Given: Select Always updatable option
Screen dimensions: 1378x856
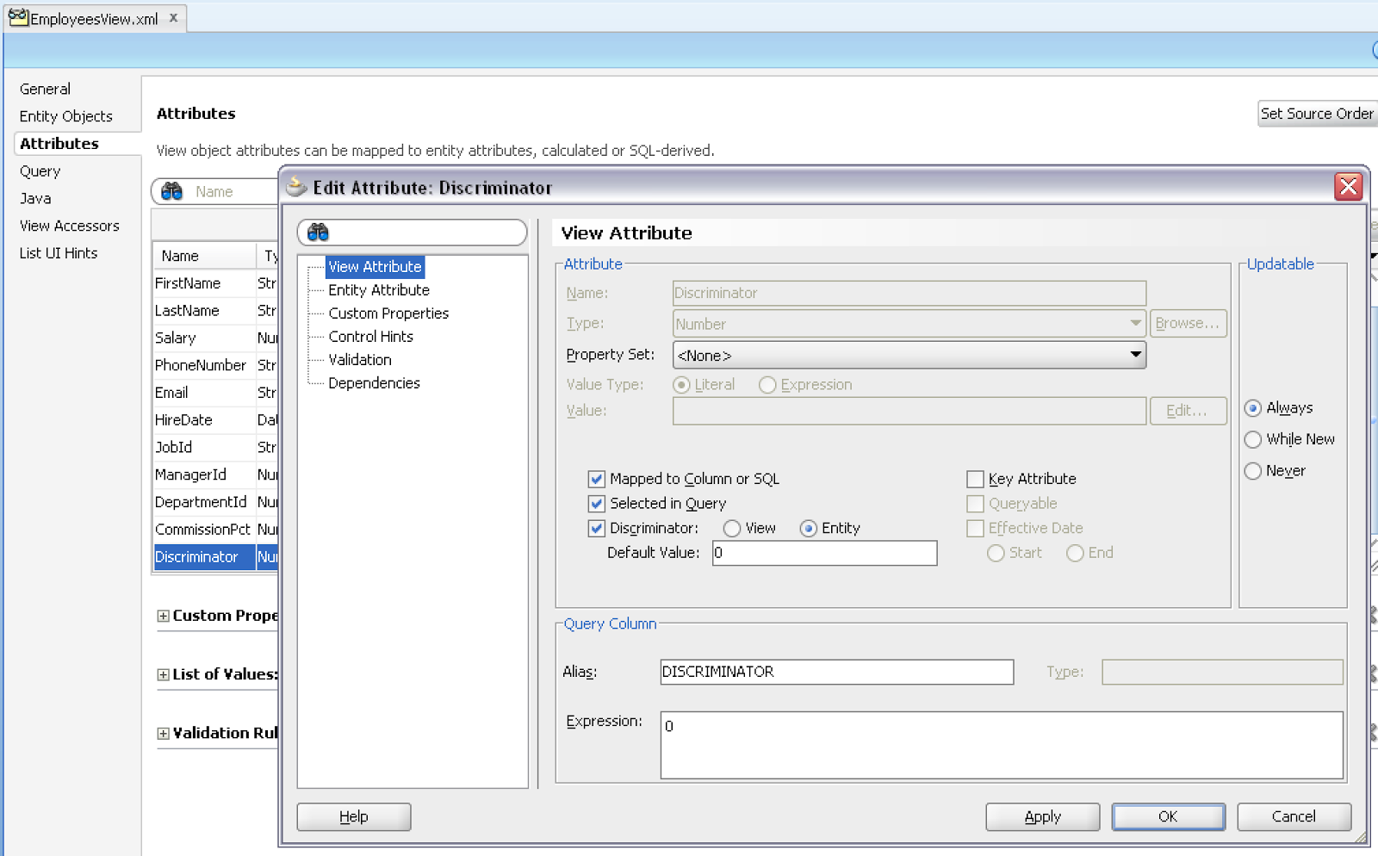Looking at the screenshot, I should (x=1253, y=408).
